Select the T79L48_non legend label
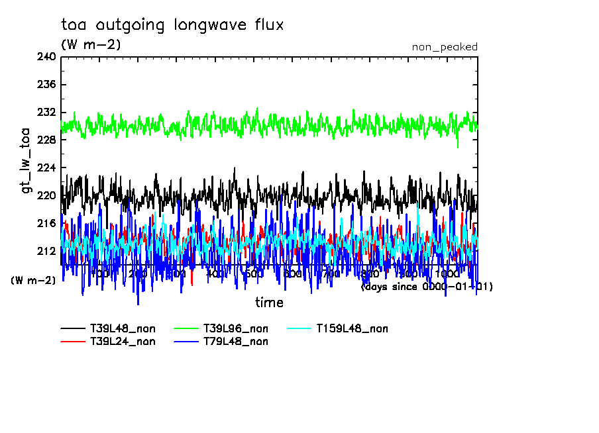The width and height of the screenshot is (599, 433). [236, 342]
